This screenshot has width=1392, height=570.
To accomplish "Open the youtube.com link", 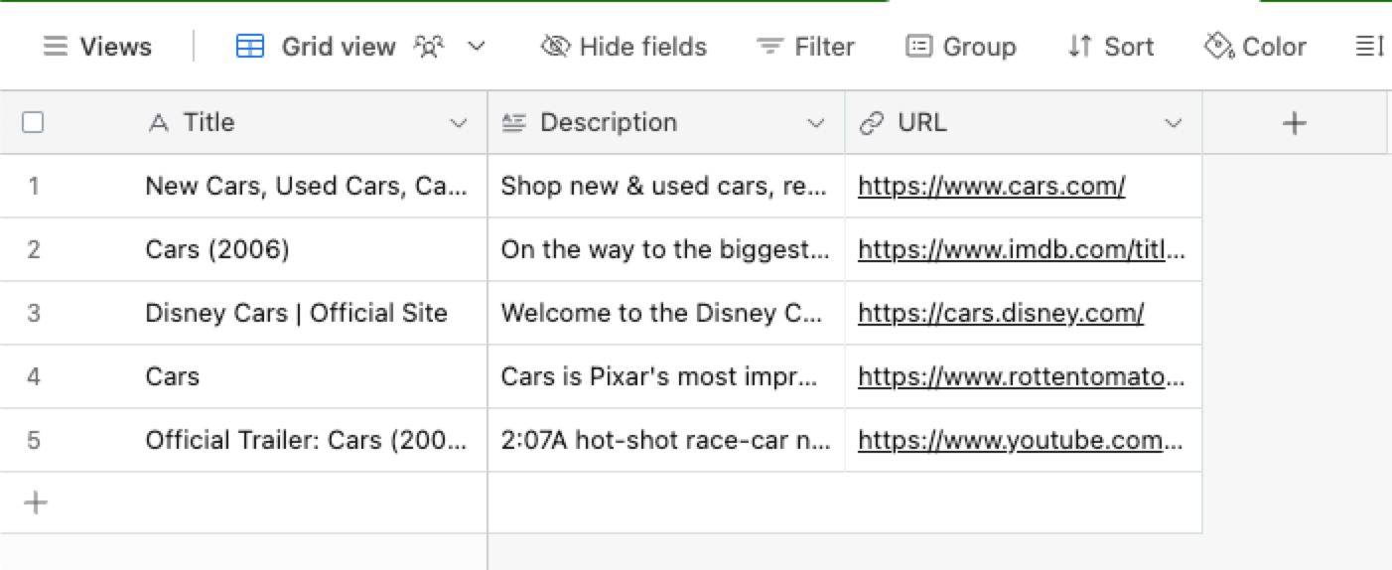I will point(1022,440).
